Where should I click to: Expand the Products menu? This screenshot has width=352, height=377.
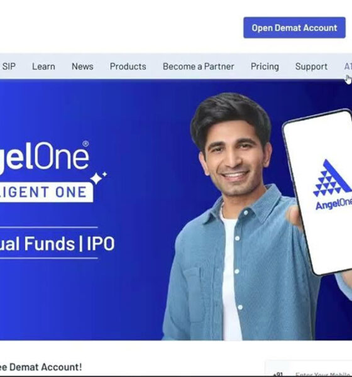[x=128, y=67]
